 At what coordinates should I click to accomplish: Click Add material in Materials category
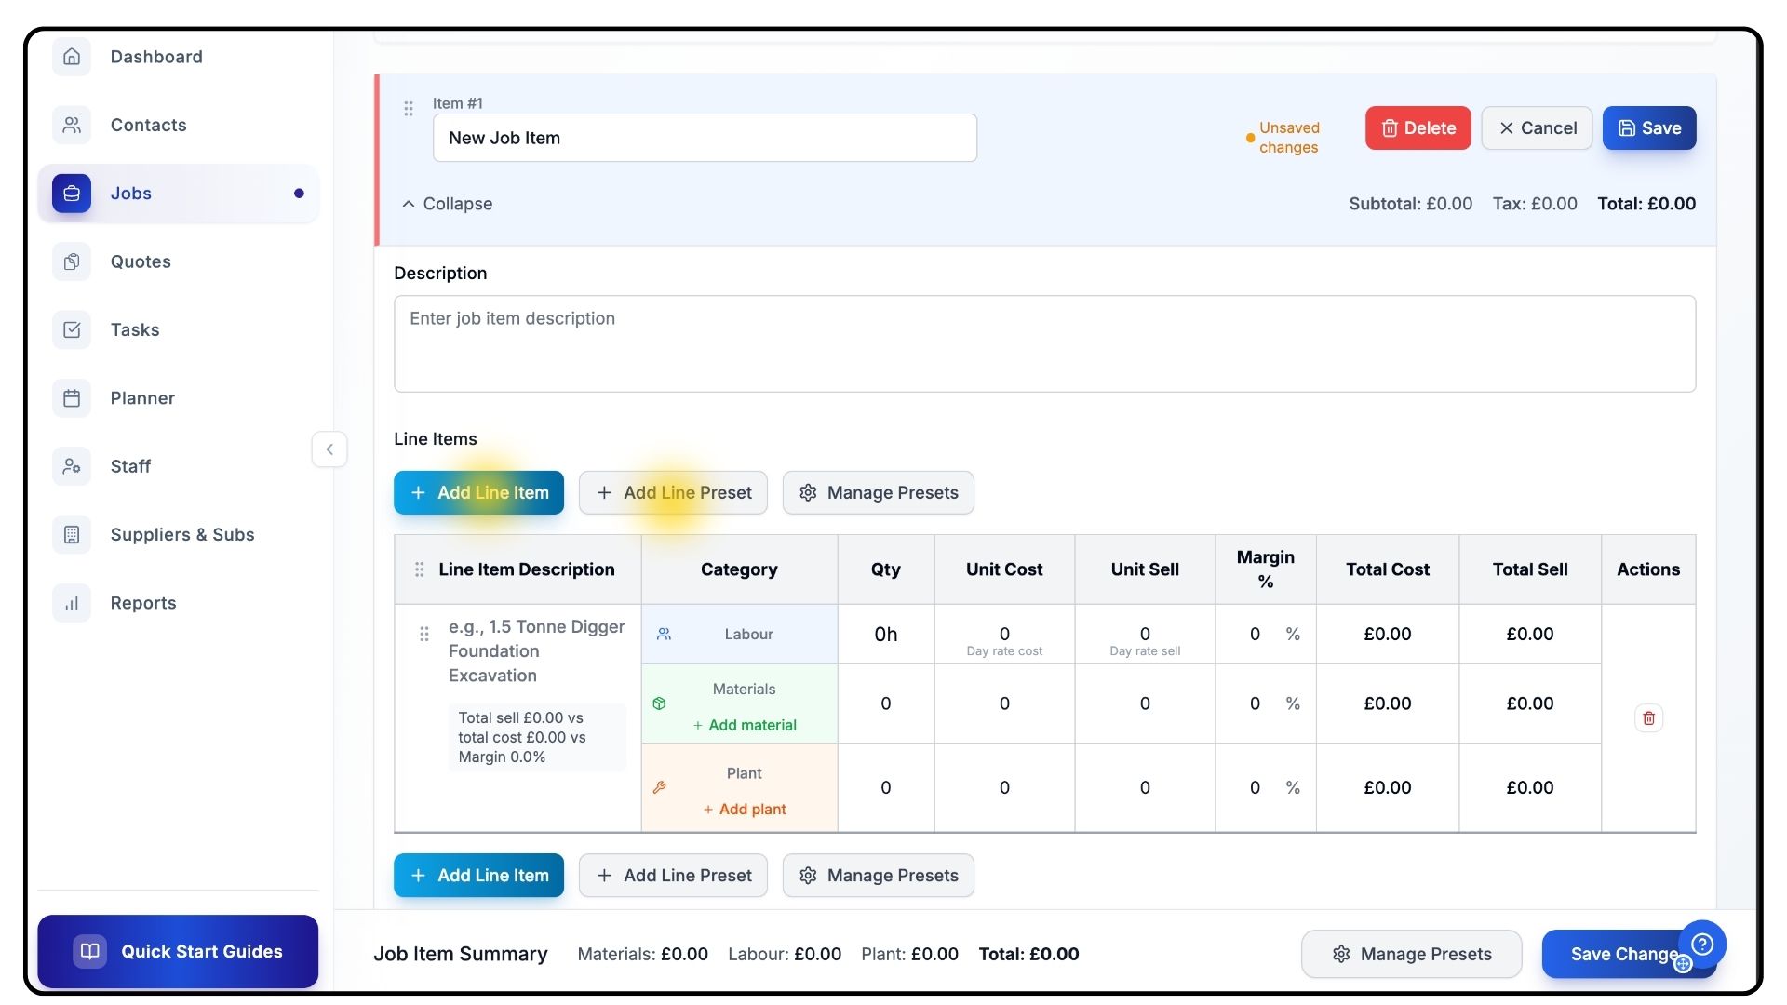pos(745,725)
